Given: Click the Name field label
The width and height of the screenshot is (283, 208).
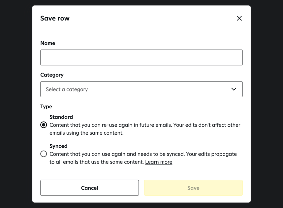Looking at the screenshot, I should tap(47, 43).
